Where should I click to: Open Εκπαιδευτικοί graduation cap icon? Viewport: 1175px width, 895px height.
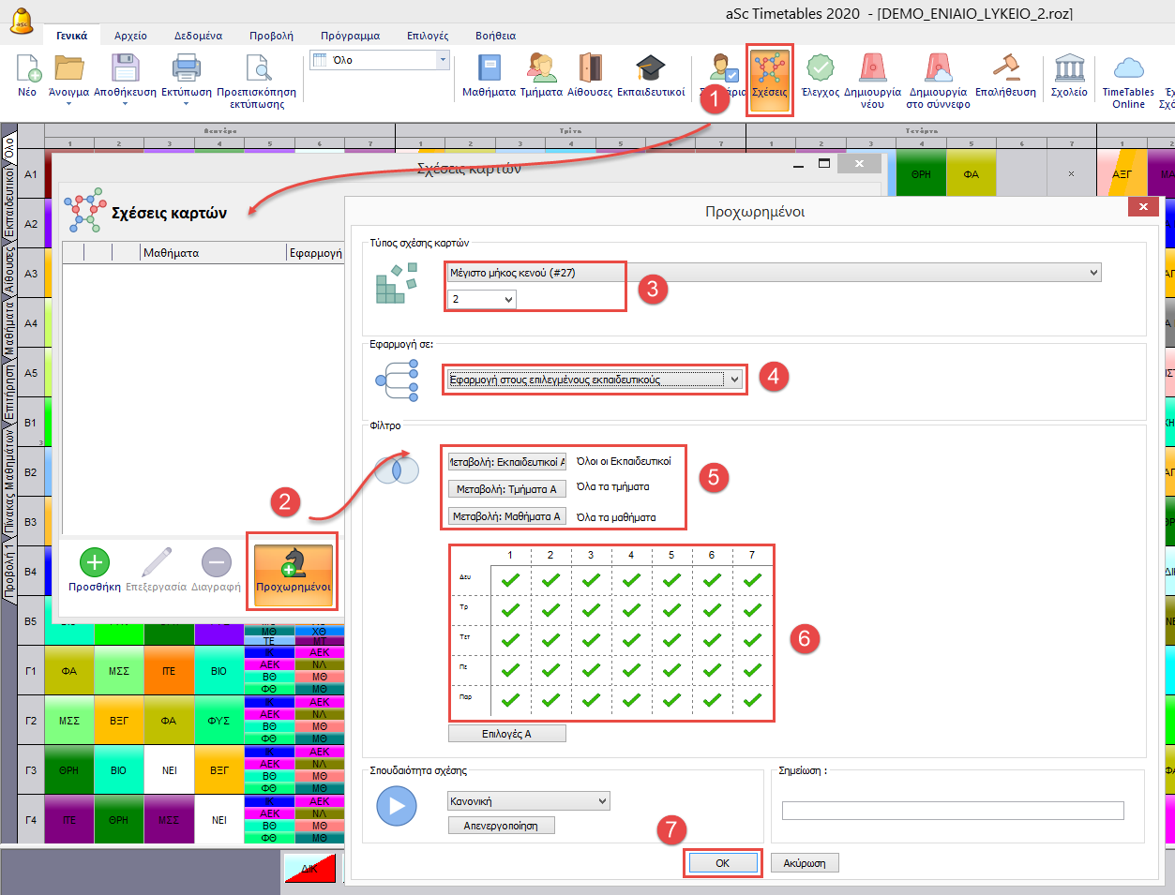650,70
